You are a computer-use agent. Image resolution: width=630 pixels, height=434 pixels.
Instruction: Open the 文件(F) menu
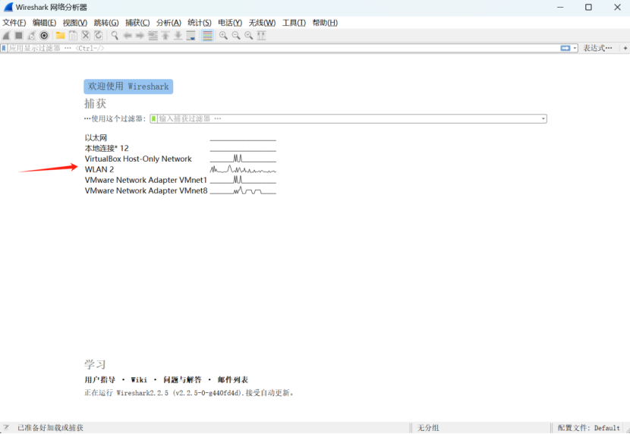click(x=14, y=23)
